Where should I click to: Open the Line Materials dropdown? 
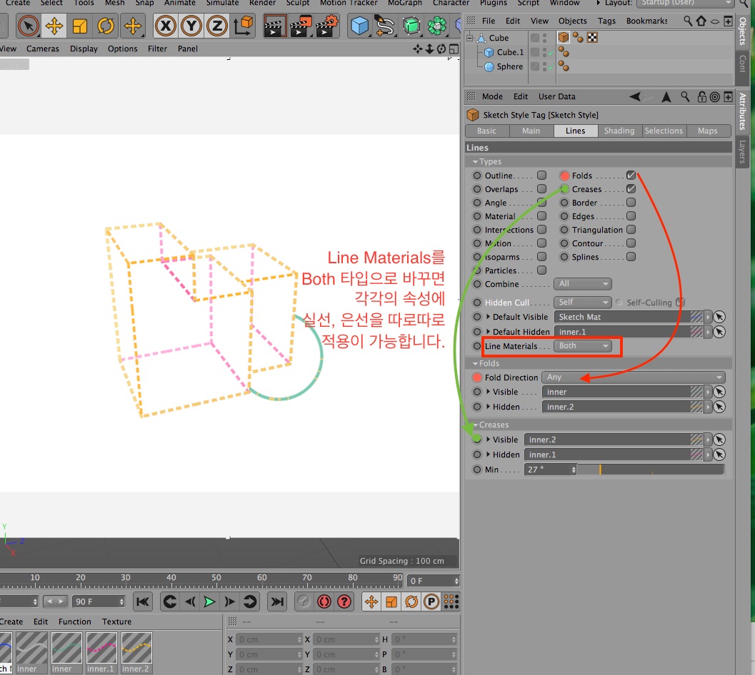(584, 346)
